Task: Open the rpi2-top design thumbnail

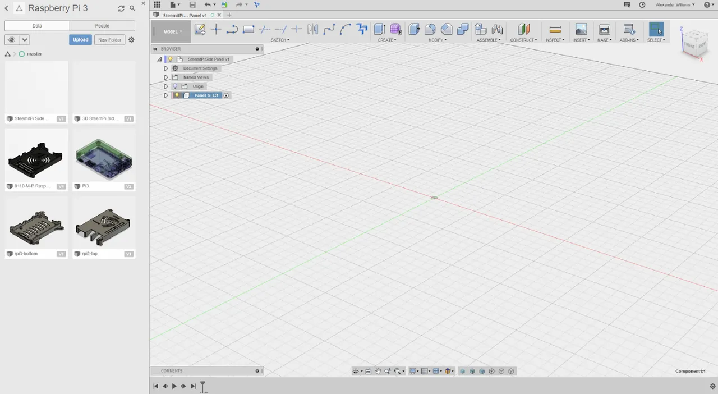Action: [104, 227]
